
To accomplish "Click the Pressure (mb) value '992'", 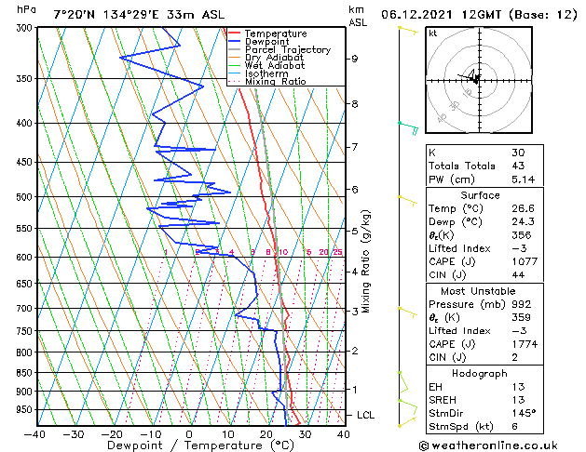I will [522, 304].
